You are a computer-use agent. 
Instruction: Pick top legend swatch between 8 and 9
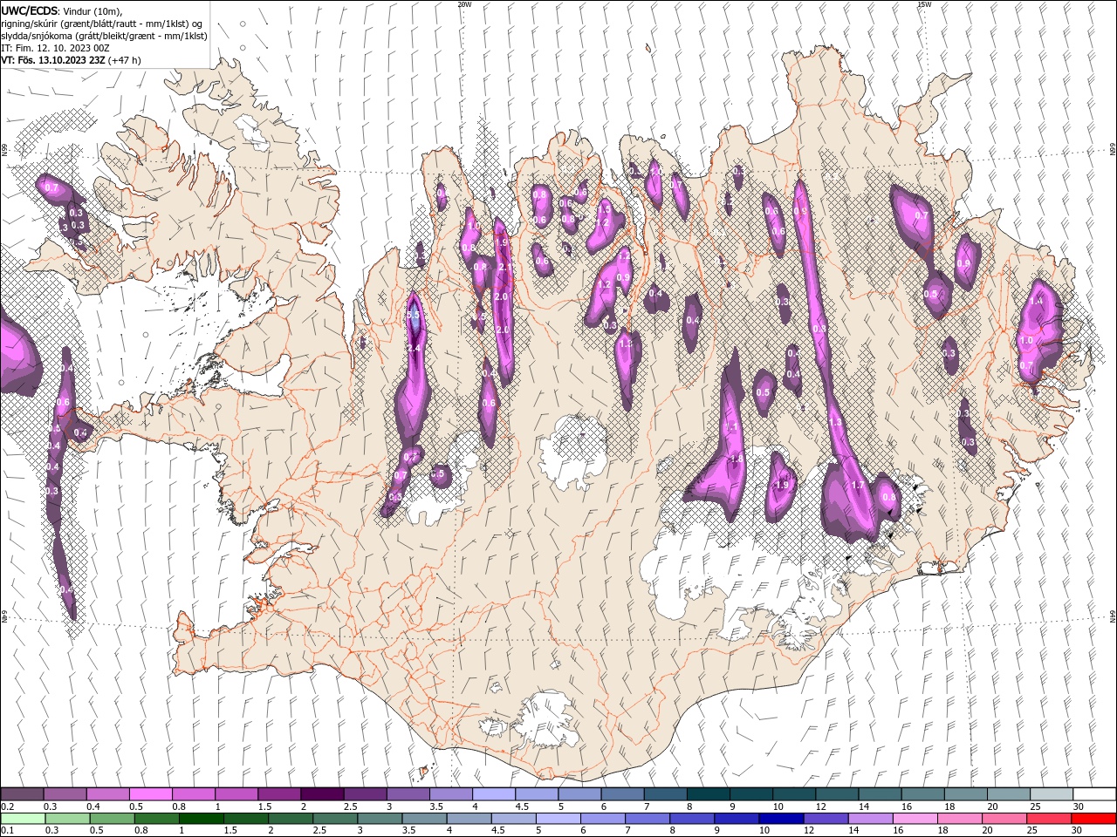[708, 794]
